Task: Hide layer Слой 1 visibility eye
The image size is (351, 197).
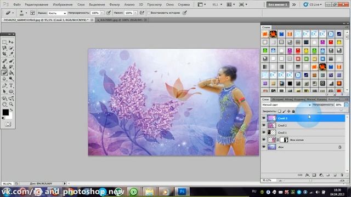Action: pyautogui.click(x=264, y=132)
